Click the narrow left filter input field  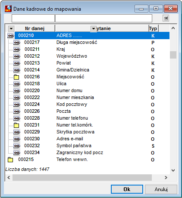point(33,18)
